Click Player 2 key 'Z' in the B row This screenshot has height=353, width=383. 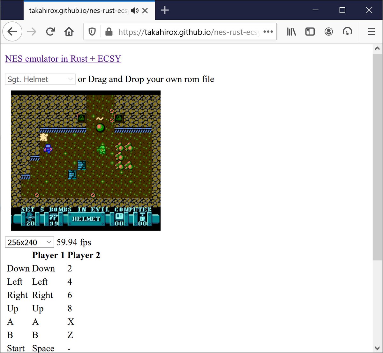pos(70,335)
